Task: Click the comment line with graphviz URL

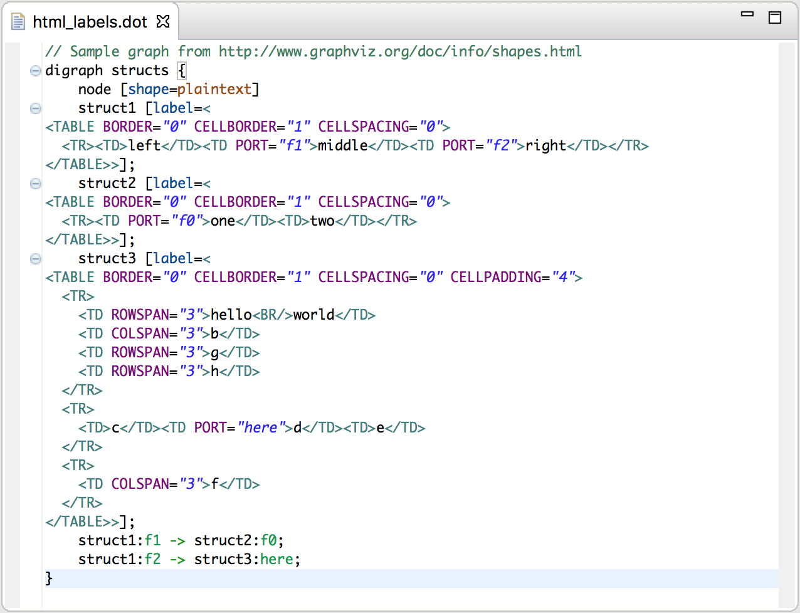Action: click(313, 51)
